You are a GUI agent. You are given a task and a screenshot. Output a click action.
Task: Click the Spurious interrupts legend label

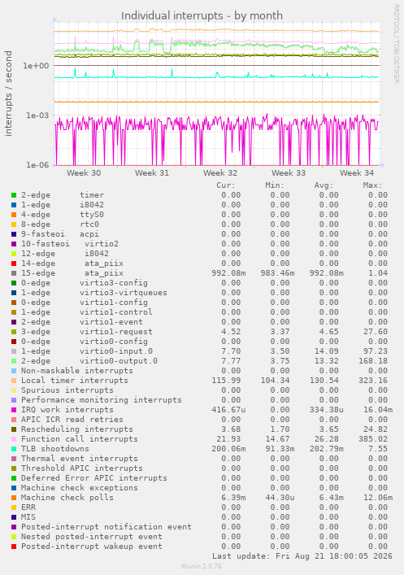[67, 390]
